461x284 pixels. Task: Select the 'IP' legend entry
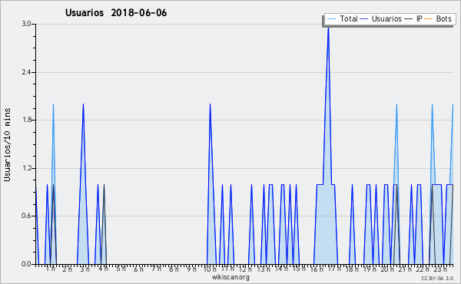click(419, 18)
